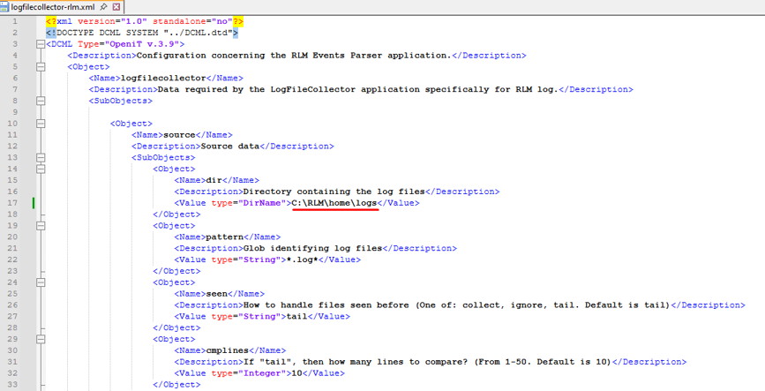Click line number 17 in the margin
This screenshot has height=391, width=765.
coord(11,203)
